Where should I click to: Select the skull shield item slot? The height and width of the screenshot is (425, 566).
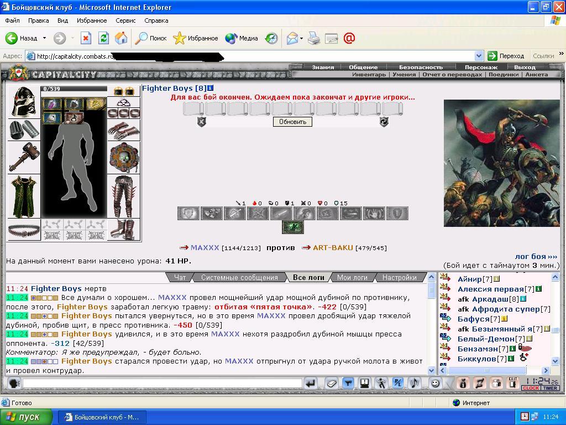click(x=124, y=158)
